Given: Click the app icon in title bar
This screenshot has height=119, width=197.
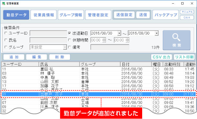Looking at the screenshot, I should (x=4, y=3).
